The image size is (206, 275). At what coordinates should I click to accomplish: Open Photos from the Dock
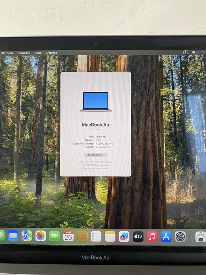pos(41,236)
